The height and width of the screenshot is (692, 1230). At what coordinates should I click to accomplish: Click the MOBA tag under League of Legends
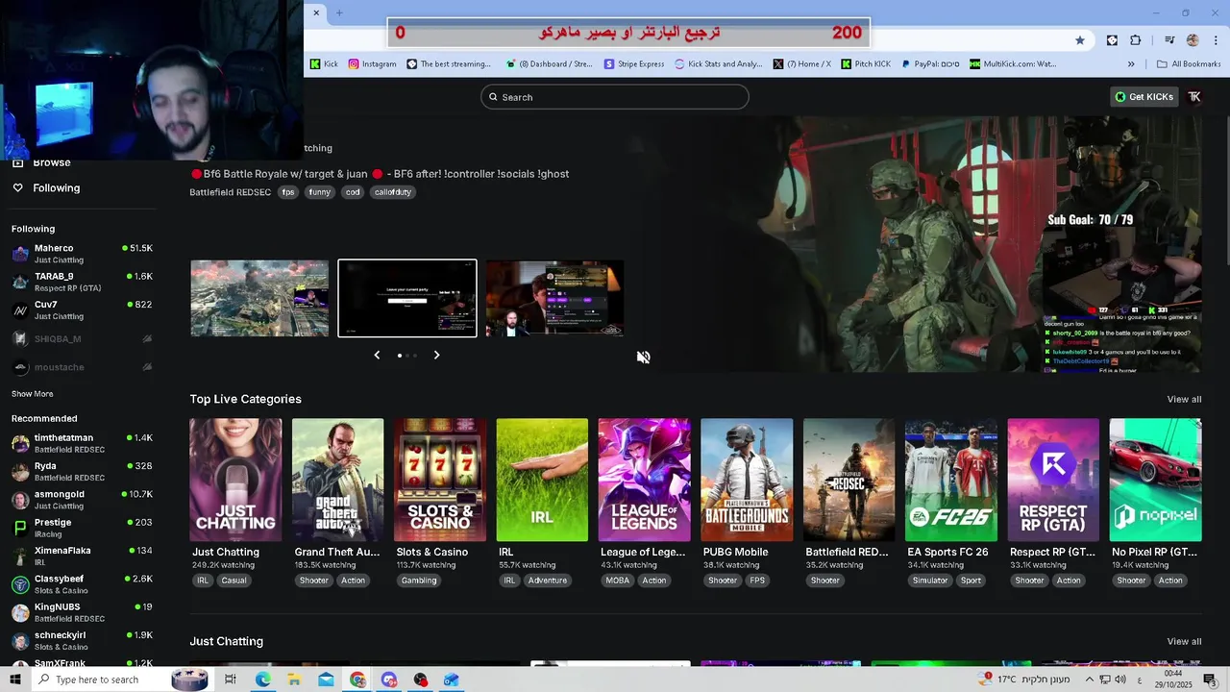[x=618, y=581]
